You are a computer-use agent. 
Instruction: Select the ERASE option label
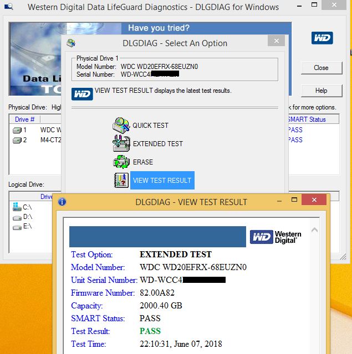point(143,162)
